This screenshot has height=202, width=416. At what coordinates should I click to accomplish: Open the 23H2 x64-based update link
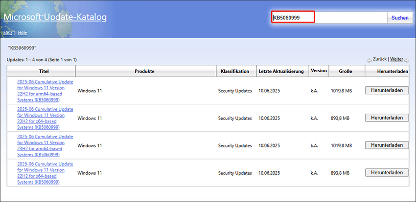coord(45,118)
